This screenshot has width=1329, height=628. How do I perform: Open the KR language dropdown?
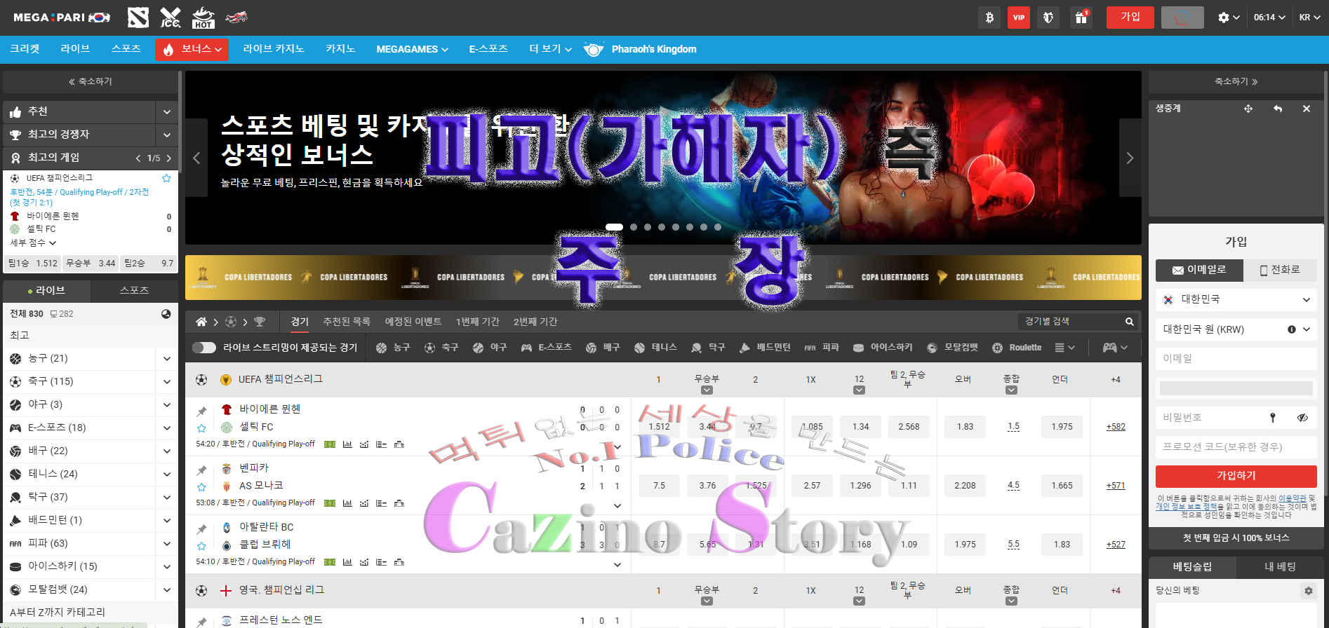[1309, 18]
